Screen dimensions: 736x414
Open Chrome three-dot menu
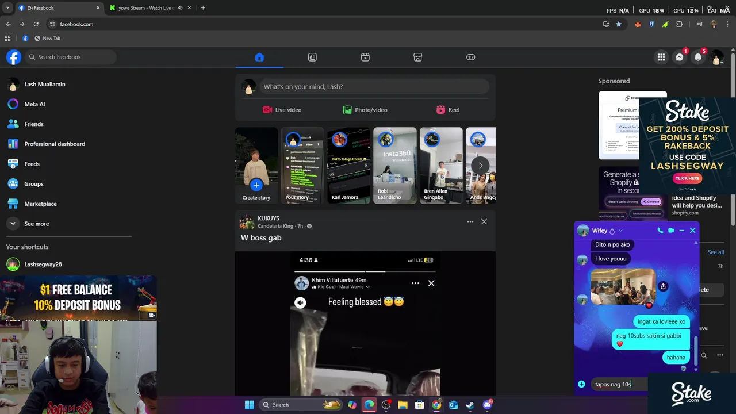728,24
